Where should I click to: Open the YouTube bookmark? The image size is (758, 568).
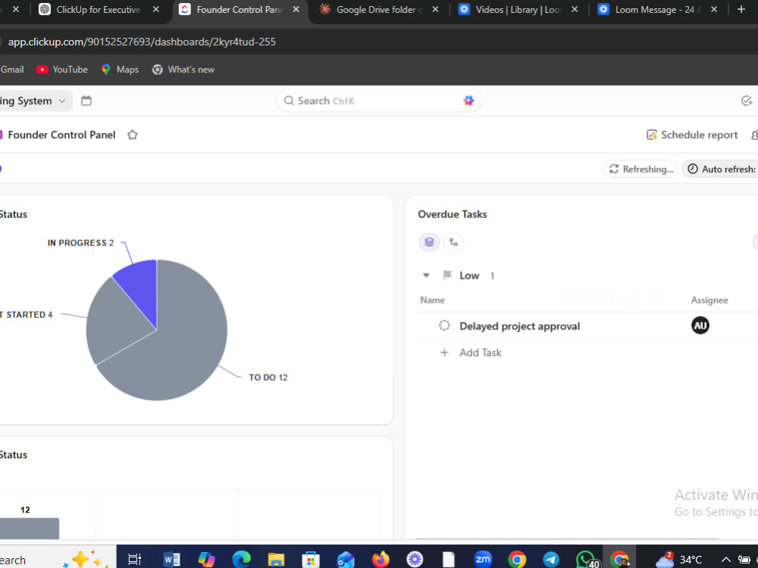[x=62, y=70]
